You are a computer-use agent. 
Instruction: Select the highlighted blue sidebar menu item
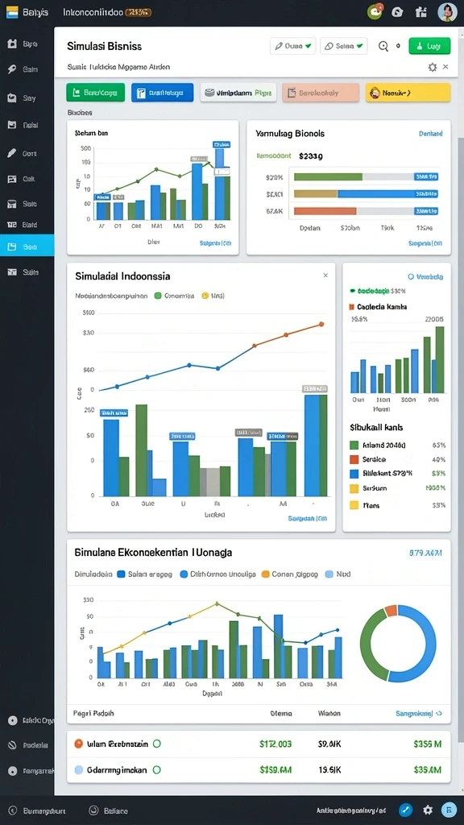coord(27,247)
